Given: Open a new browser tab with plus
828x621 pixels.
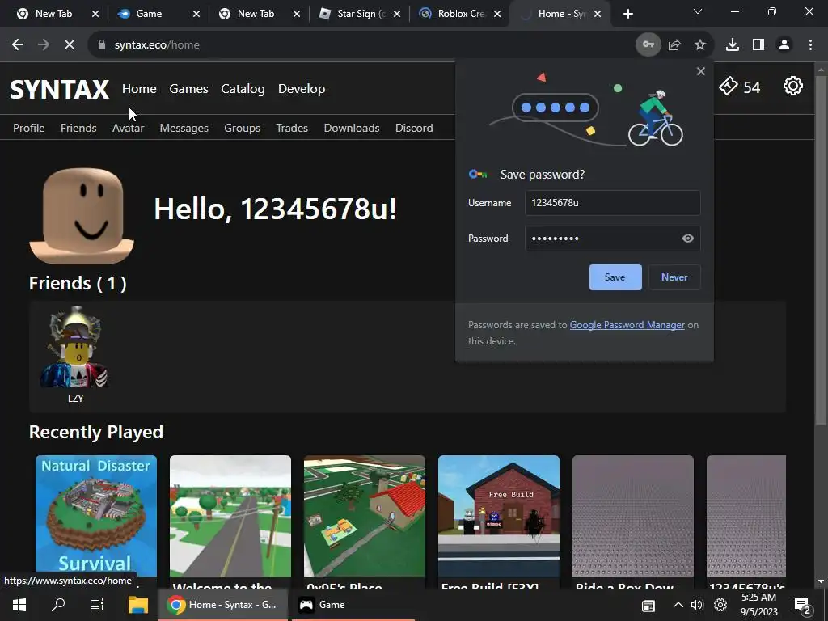Looking at the screenshot, I should [627, 14].
